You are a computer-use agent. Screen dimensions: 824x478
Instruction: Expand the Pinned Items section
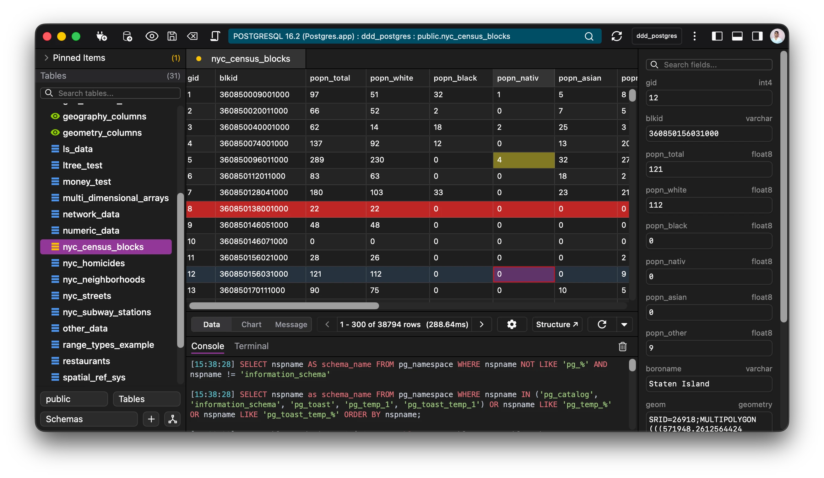click(x=46, y=58)
